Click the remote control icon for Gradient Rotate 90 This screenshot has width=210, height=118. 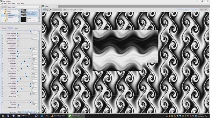[3, 36]
